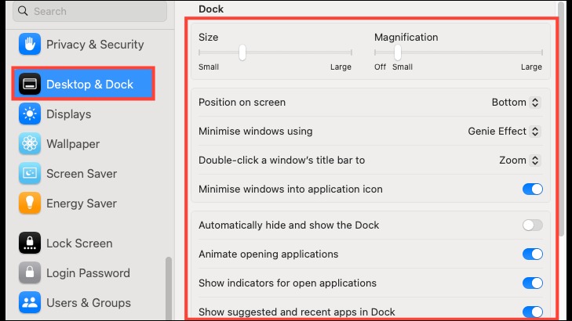572x321 pixels.
Task: Open Privacy & Security hand icon
Action: pos(30,45)
